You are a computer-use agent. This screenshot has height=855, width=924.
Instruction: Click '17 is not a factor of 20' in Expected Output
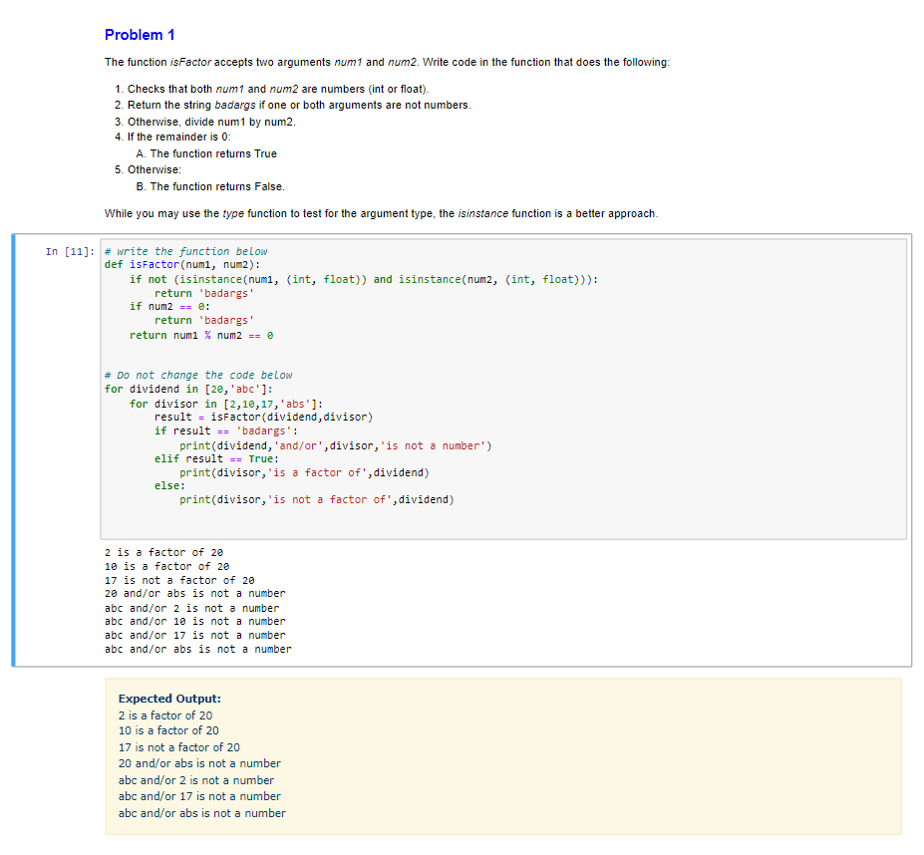click(x=177, y=747)
